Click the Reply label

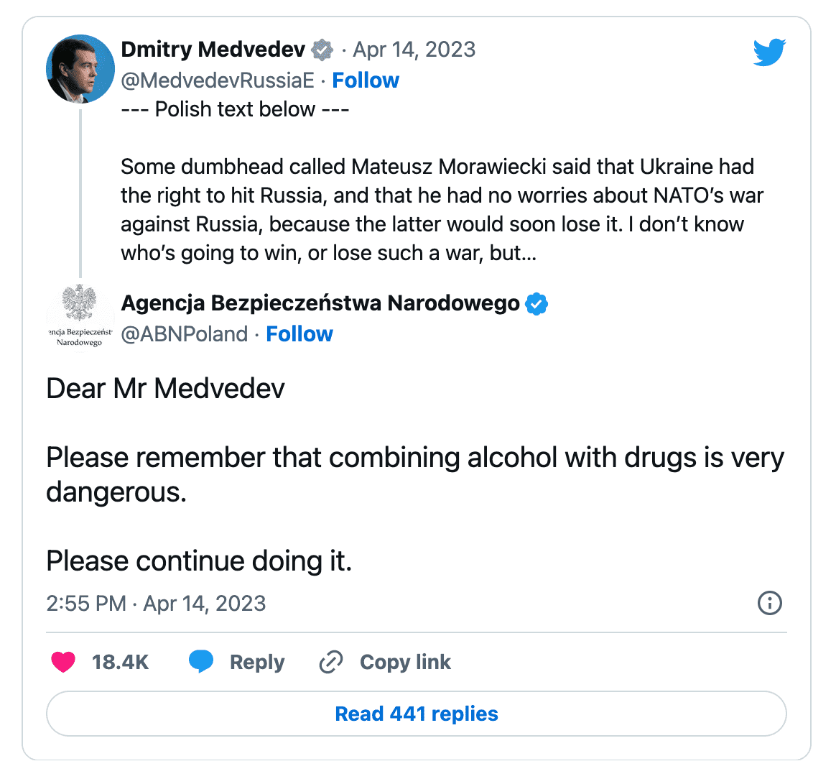[x=257, y=662]
